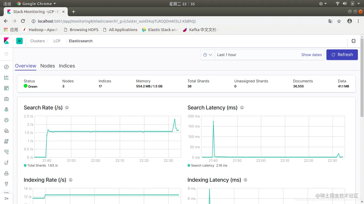This screenshot has height=204, width=364.
Task: Open the Google Chrome app menu in the top bar
Action: click(x=36, y=4)
